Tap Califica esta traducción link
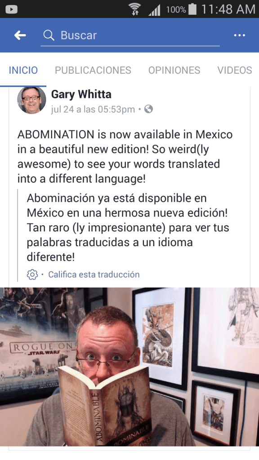This screenshot has width=259, height=460. (x=94, y=274)
